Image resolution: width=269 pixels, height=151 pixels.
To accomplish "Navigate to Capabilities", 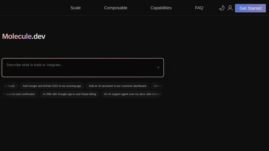I will [161, 8].
